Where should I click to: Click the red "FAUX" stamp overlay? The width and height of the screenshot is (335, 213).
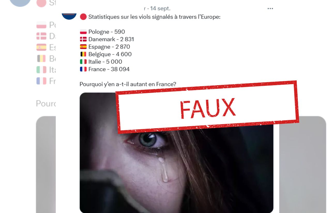[208, 107]
